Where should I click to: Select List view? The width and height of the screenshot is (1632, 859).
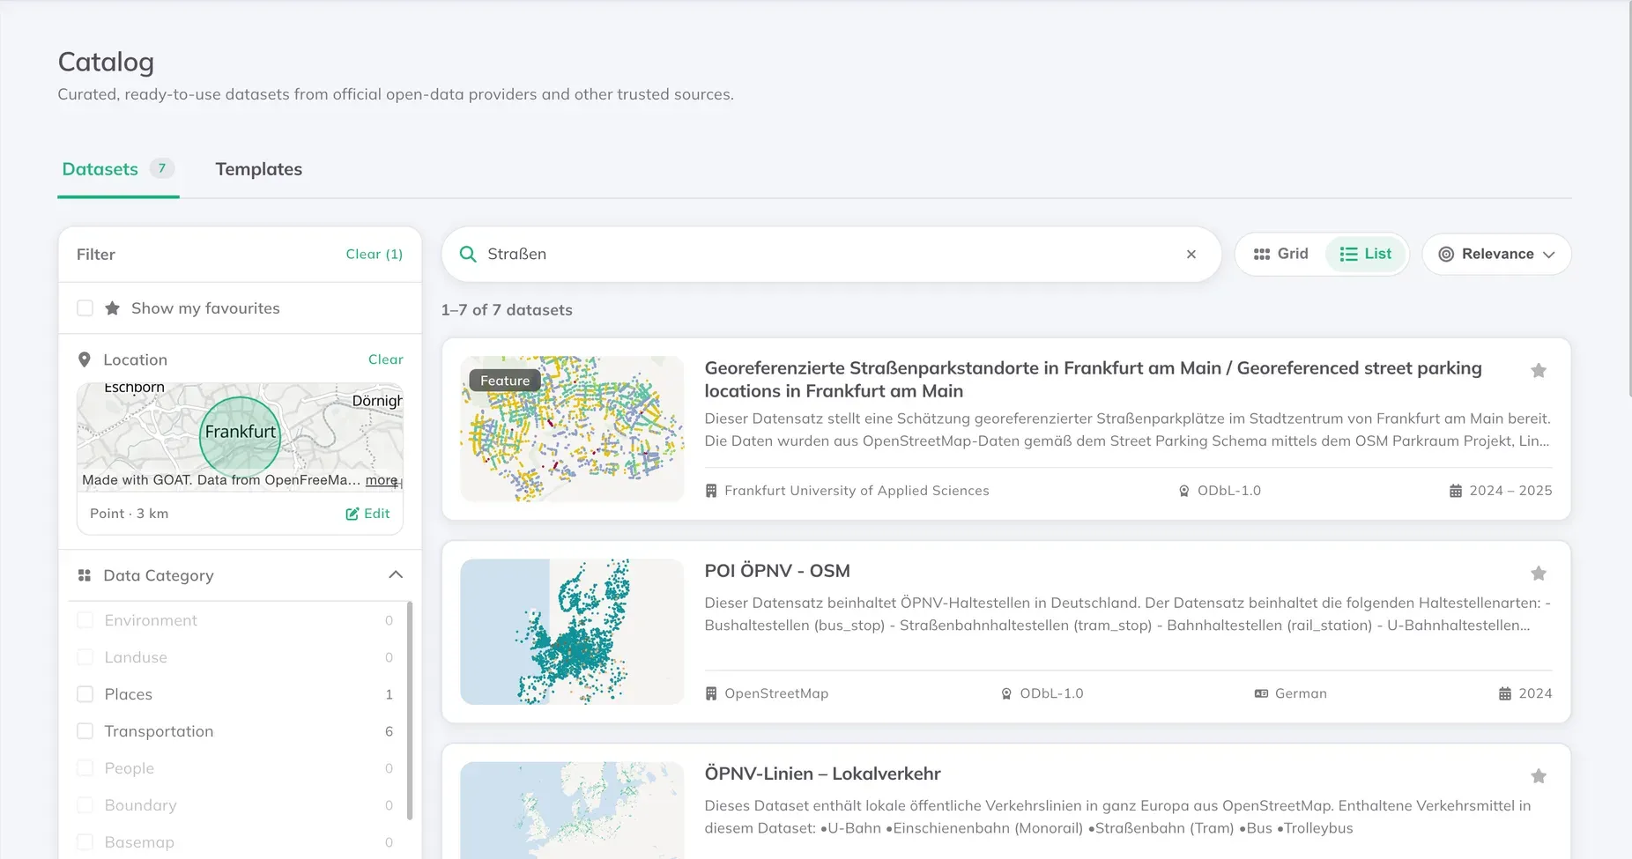click(x=1366, y=254)
